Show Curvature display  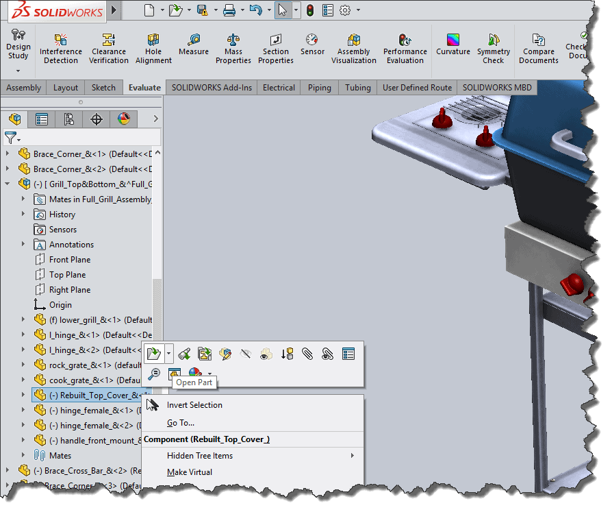[452, 45]
